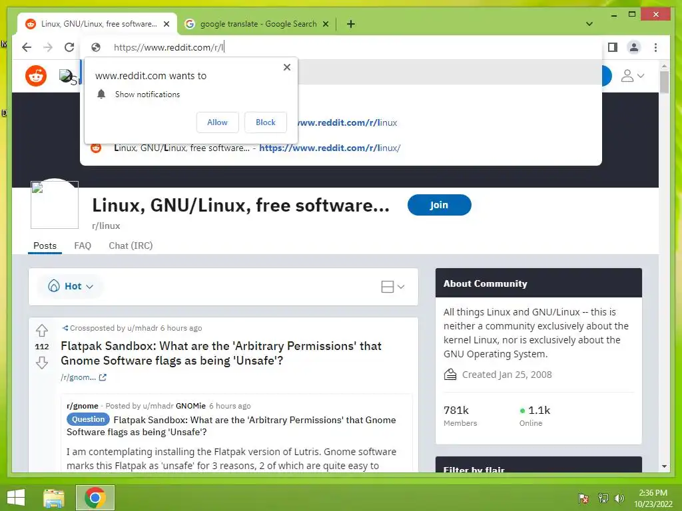This screenshot has height=511, width=682.
Task: Upvote the Flatpak Sandbox post
Action: click(x=42, y=331)
